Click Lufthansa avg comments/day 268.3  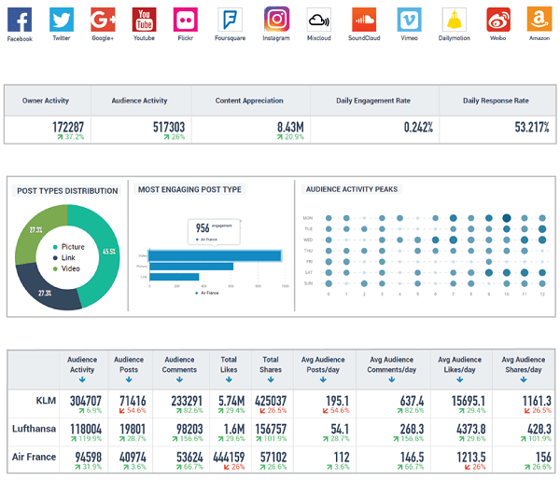coord(412,429)
